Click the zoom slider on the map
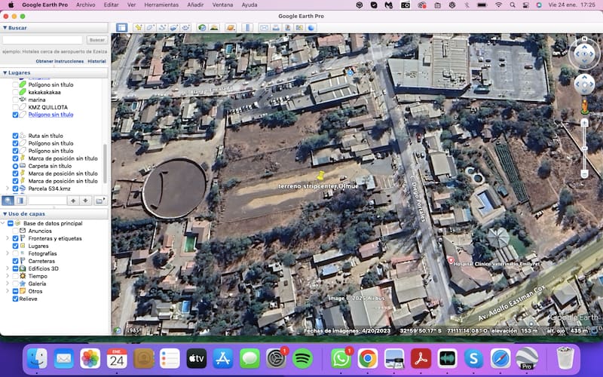 (585, 148)
